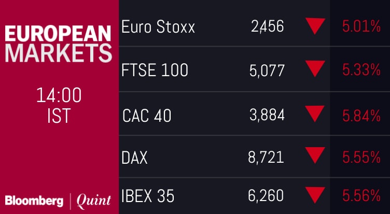The image size is (390, 214).
Task: Click the red down arrow for IBEX 35
Action: pos(315,196)
